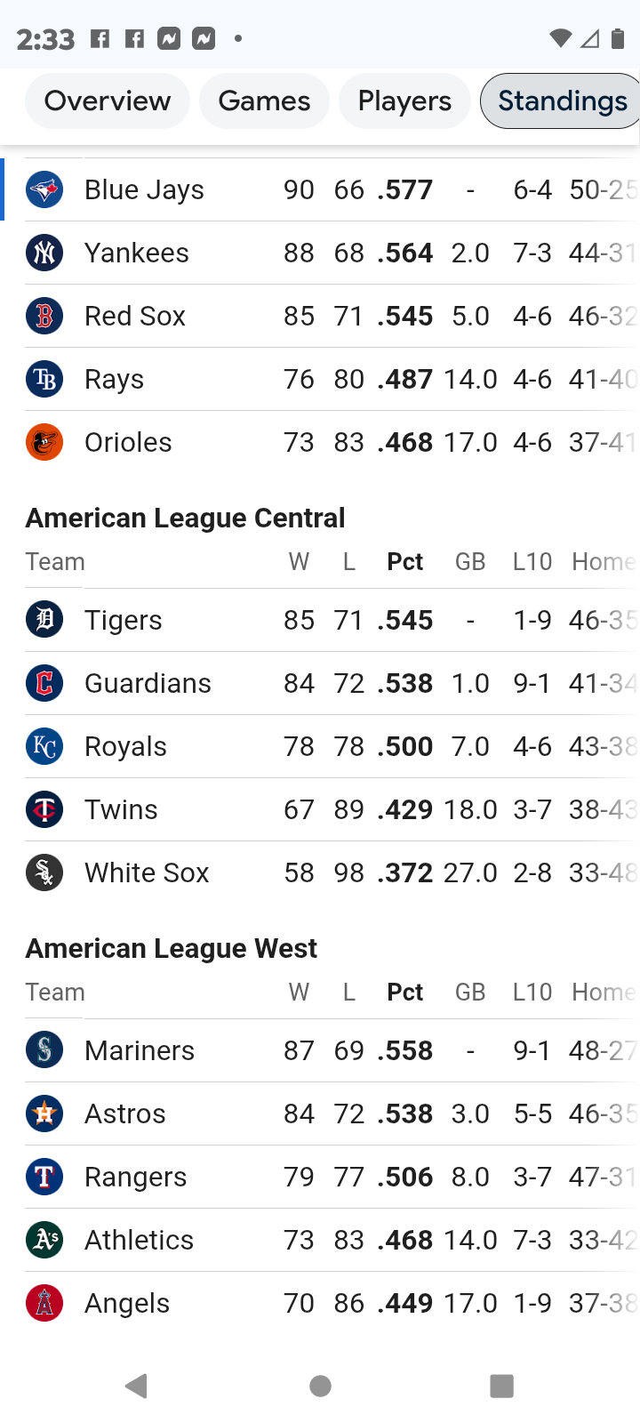Tap the Tigers team logo
The image size is (640, 1423).
coord(44,620)
